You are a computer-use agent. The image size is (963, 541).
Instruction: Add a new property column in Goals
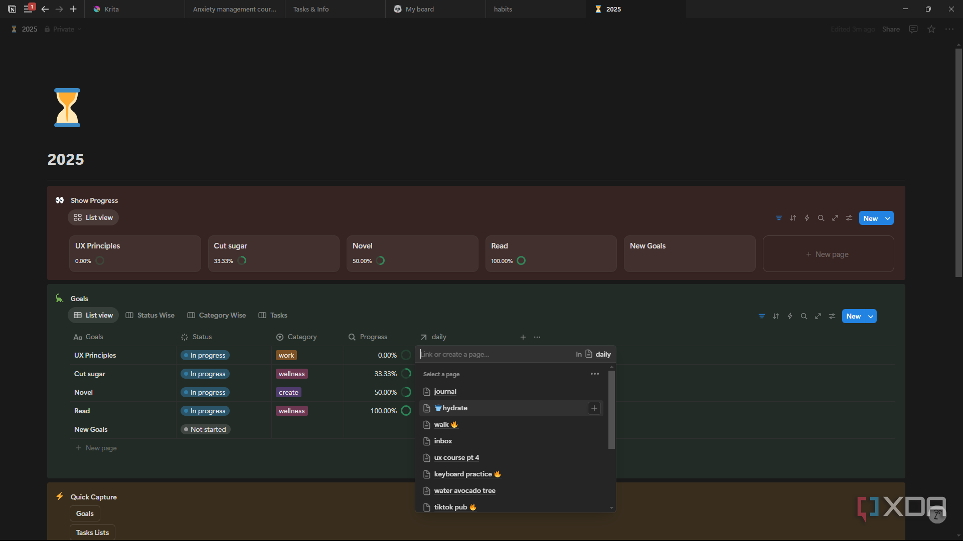click(523, 337)
